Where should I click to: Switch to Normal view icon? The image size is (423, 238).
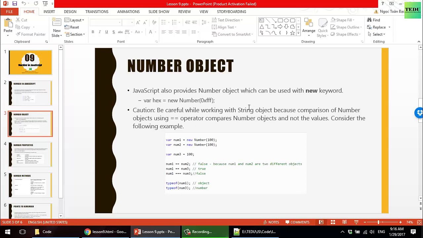pyautogui.click(x=321, y=222)
